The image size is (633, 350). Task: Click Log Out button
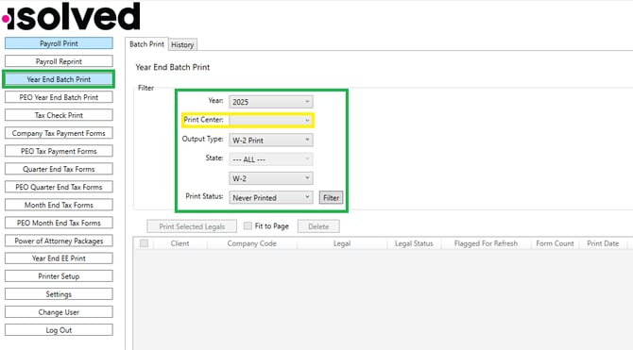tap(59, 330)
